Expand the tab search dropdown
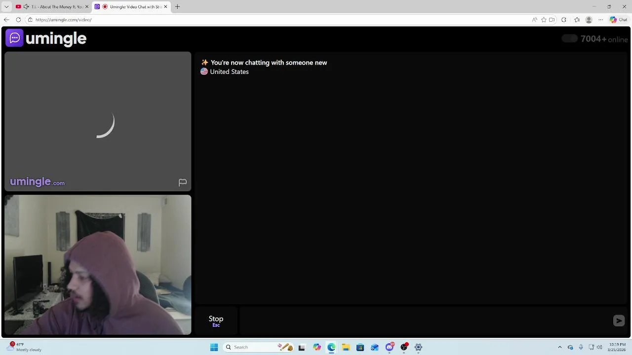The width and height of the screenshot is (632, 355). pyautogui.click(x=6, y=6)
